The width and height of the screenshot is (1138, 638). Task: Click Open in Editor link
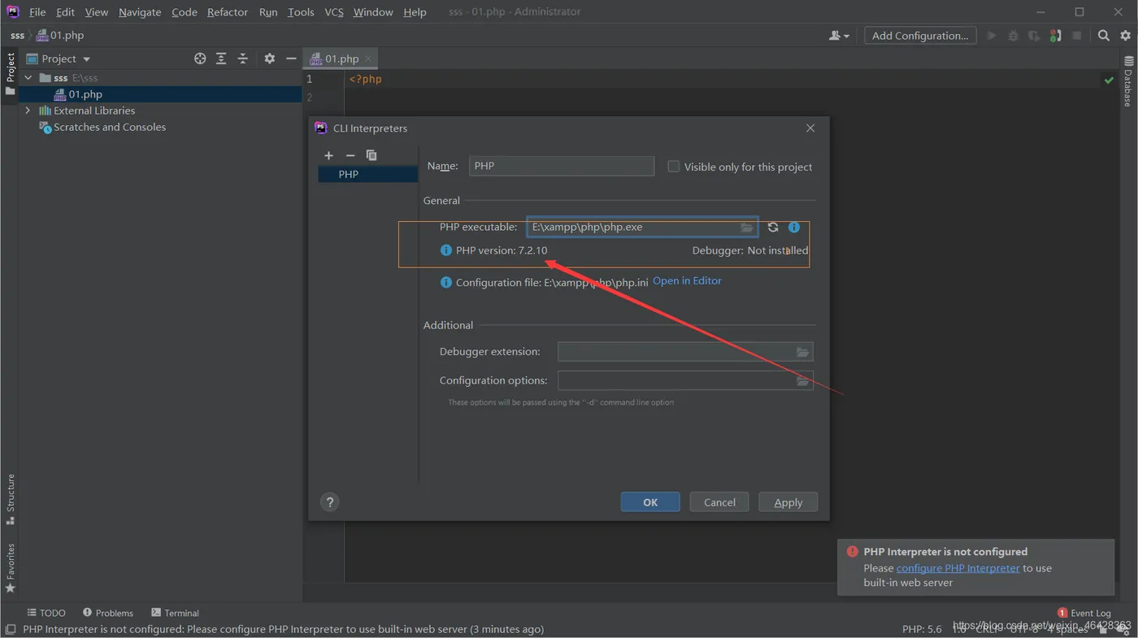click(x=687, y=280)
